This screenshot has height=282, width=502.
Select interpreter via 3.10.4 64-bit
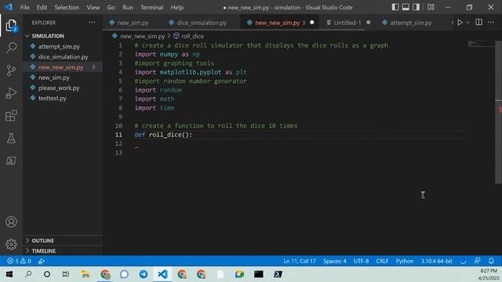pyautogui.click(x=436, y=261)
